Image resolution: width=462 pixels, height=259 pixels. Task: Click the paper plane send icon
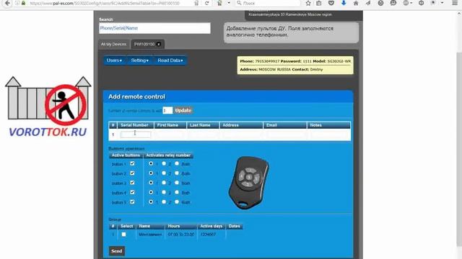tap(368, 3)
